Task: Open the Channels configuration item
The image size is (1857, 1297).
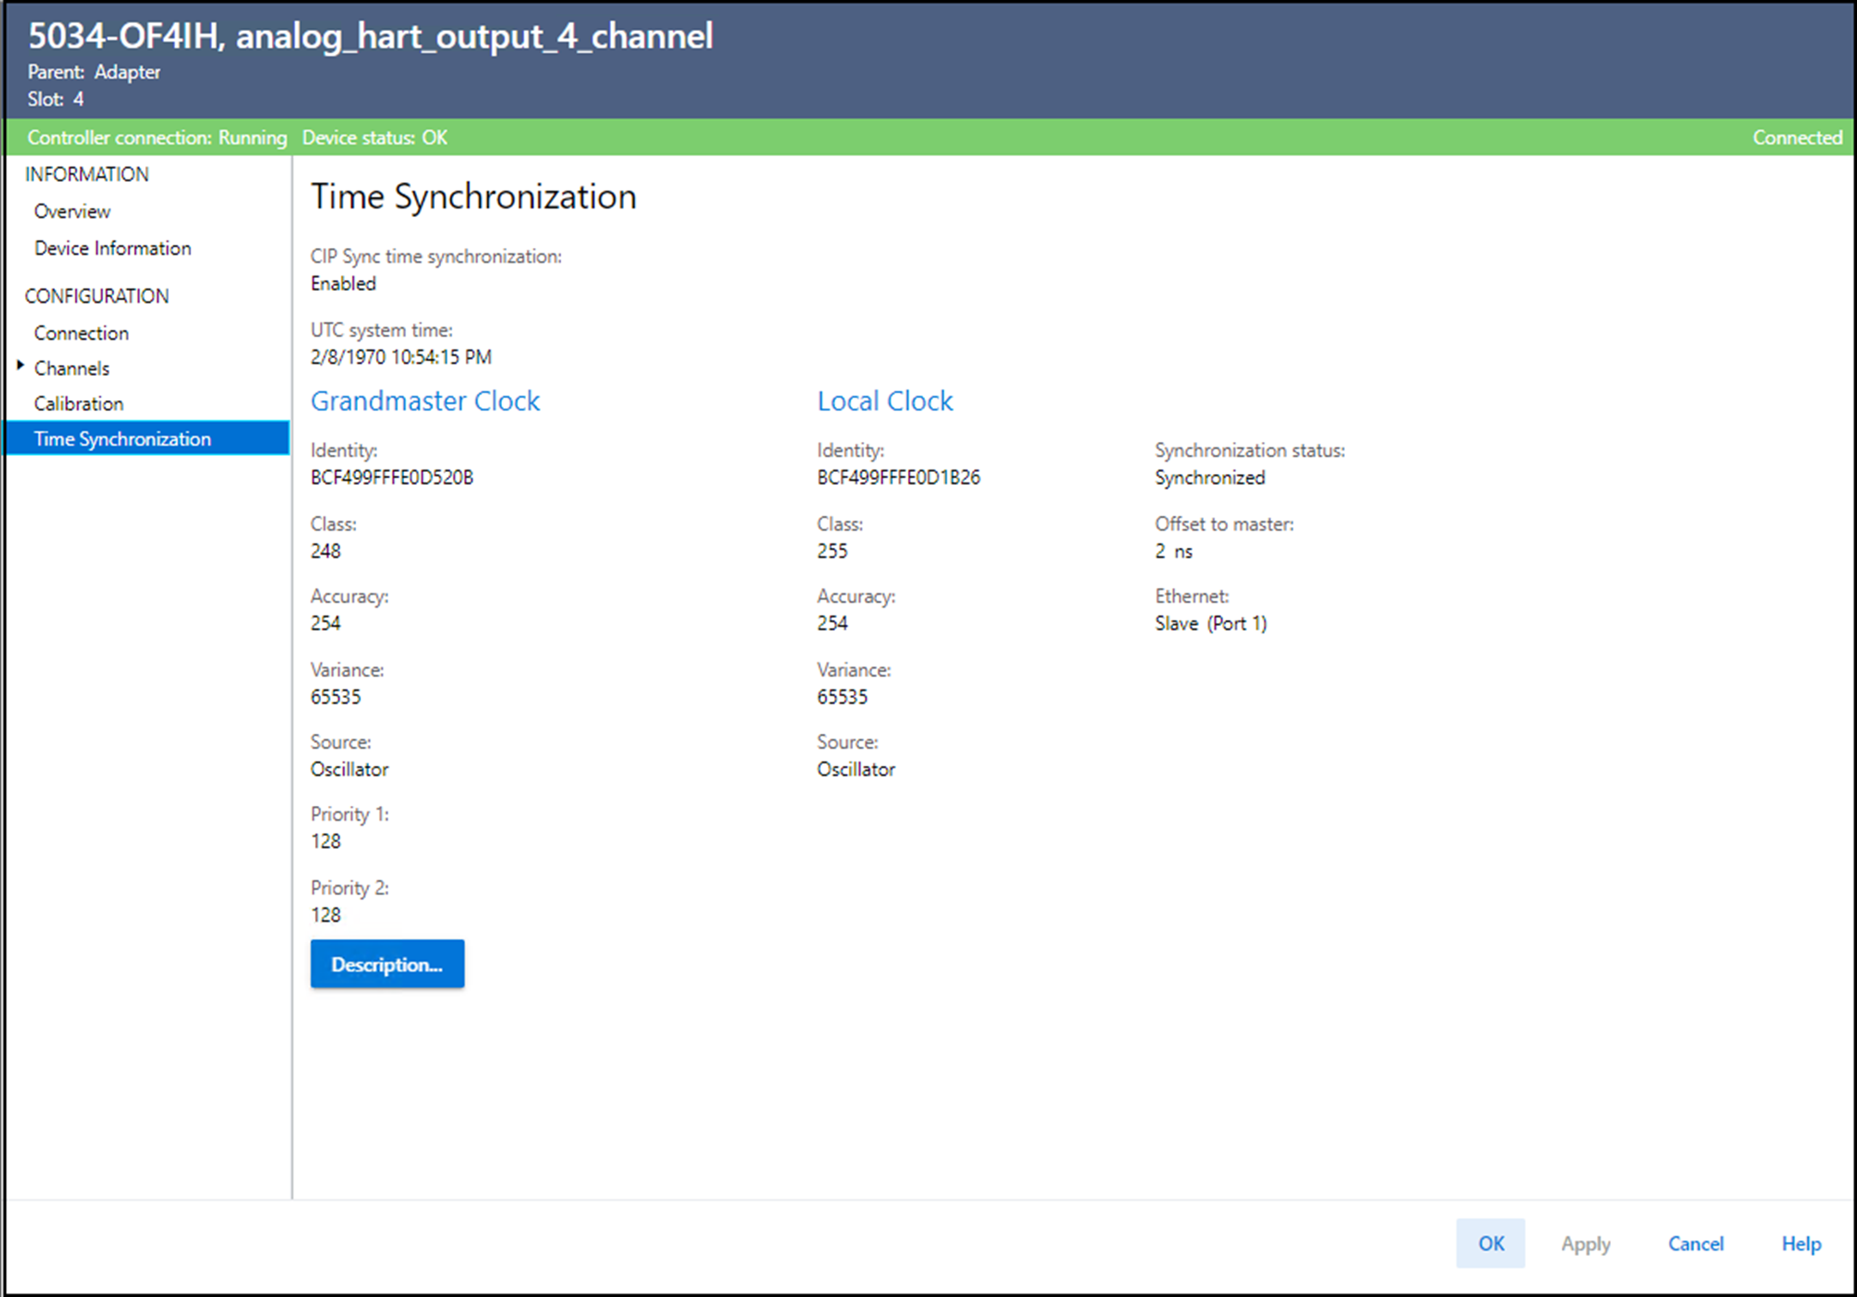Action: click(x=72, y=368)
